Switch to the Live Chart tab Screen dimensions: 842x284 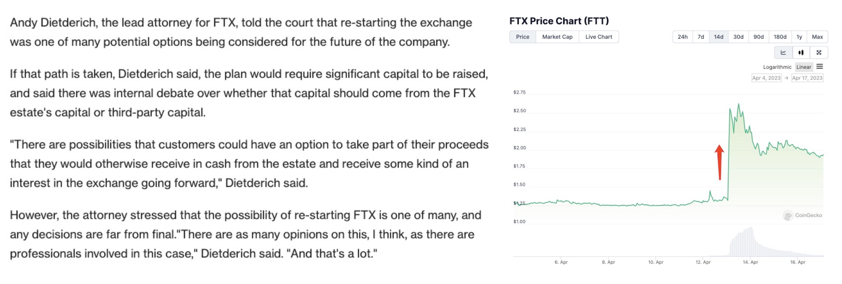pos(599,37)
